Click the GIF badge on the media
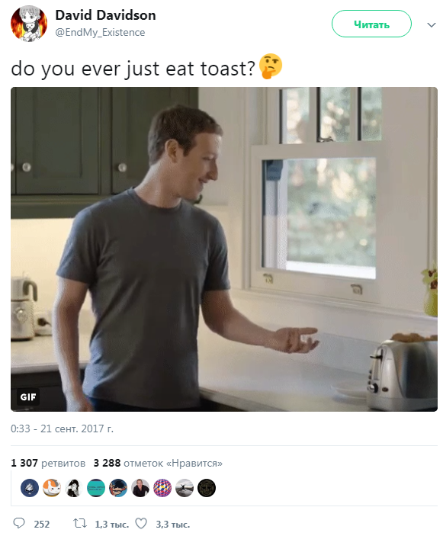Image resolution: width=443 pixels, height=536 pixels. [x=28, y=397]
